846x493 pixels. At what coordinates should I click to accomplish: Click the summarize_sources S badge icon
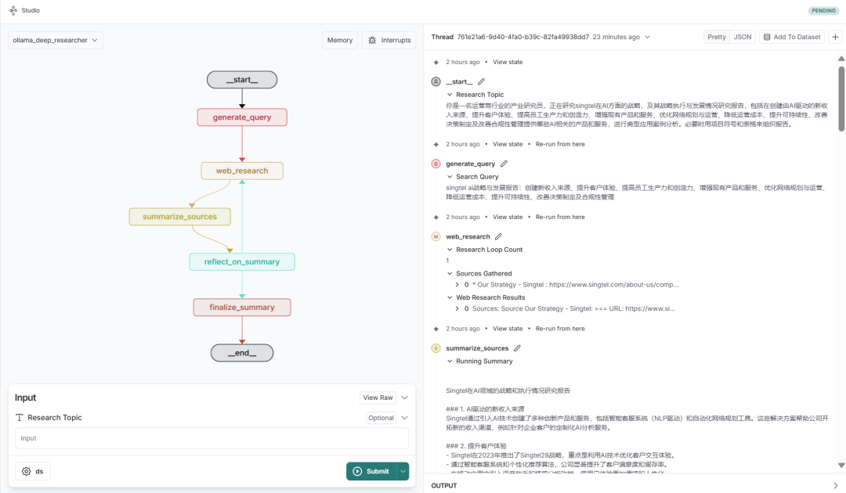click(x=436, y=347)
